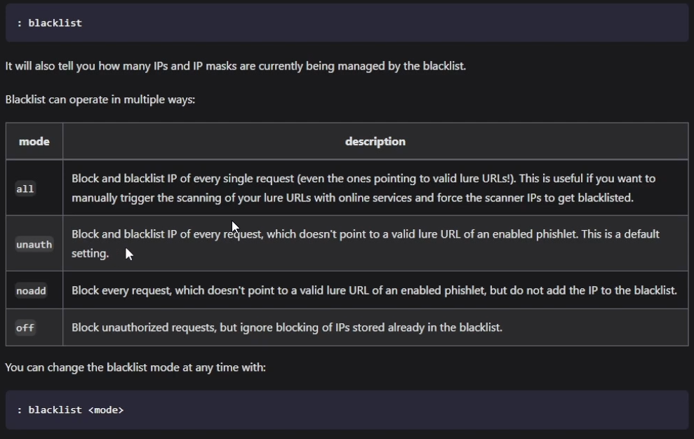Viewport: 694px width, 439px height.
Task: Click the "description" table column header
Action: tap(375, 142)
